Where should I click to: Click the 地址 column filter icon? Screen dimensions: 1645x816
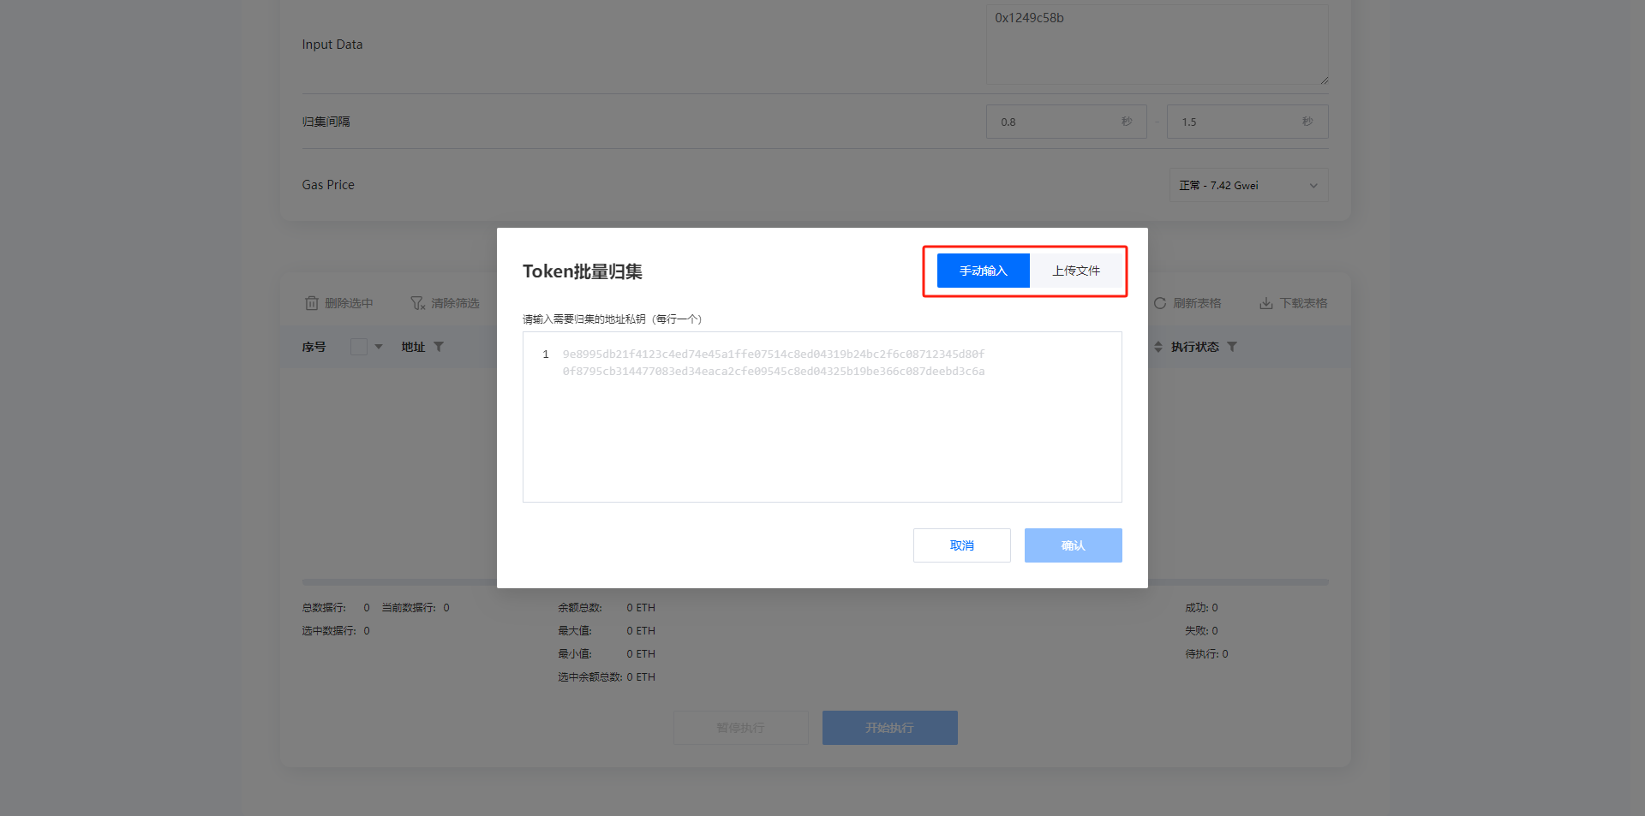(x=439, y=347)
